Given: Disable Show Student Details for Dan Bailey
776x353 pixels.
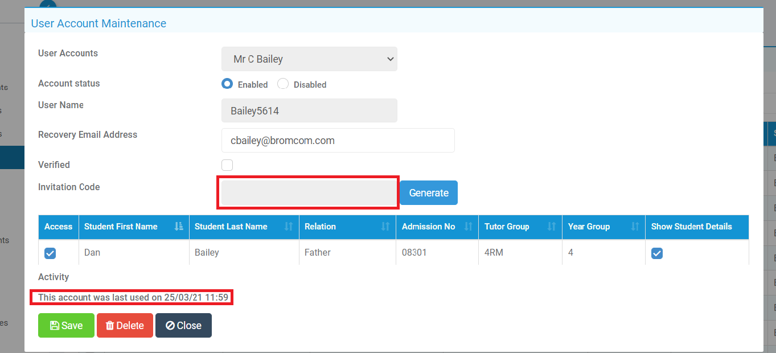Looking at the screenshot, I should coord(656,253).
